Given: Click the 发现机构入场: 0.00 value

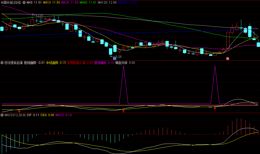Looking at the screenshot, I should pyautogui.click(x=80, y=63).
